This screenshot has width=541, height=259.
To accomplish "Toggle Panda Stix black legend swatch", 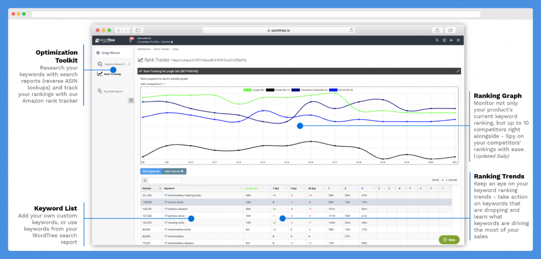I will (270, 90).
